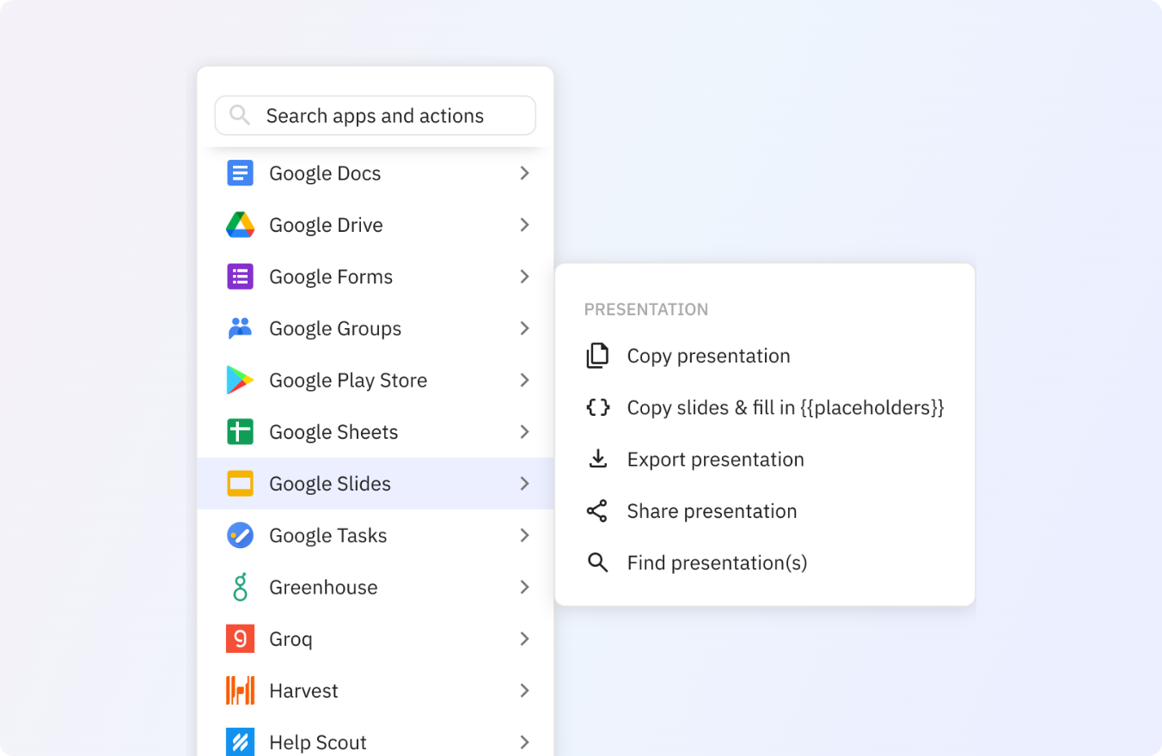The height and width of the screenshot is (756, 1162).
Task: Select the Groq label
Action: (x=290, y=639)
